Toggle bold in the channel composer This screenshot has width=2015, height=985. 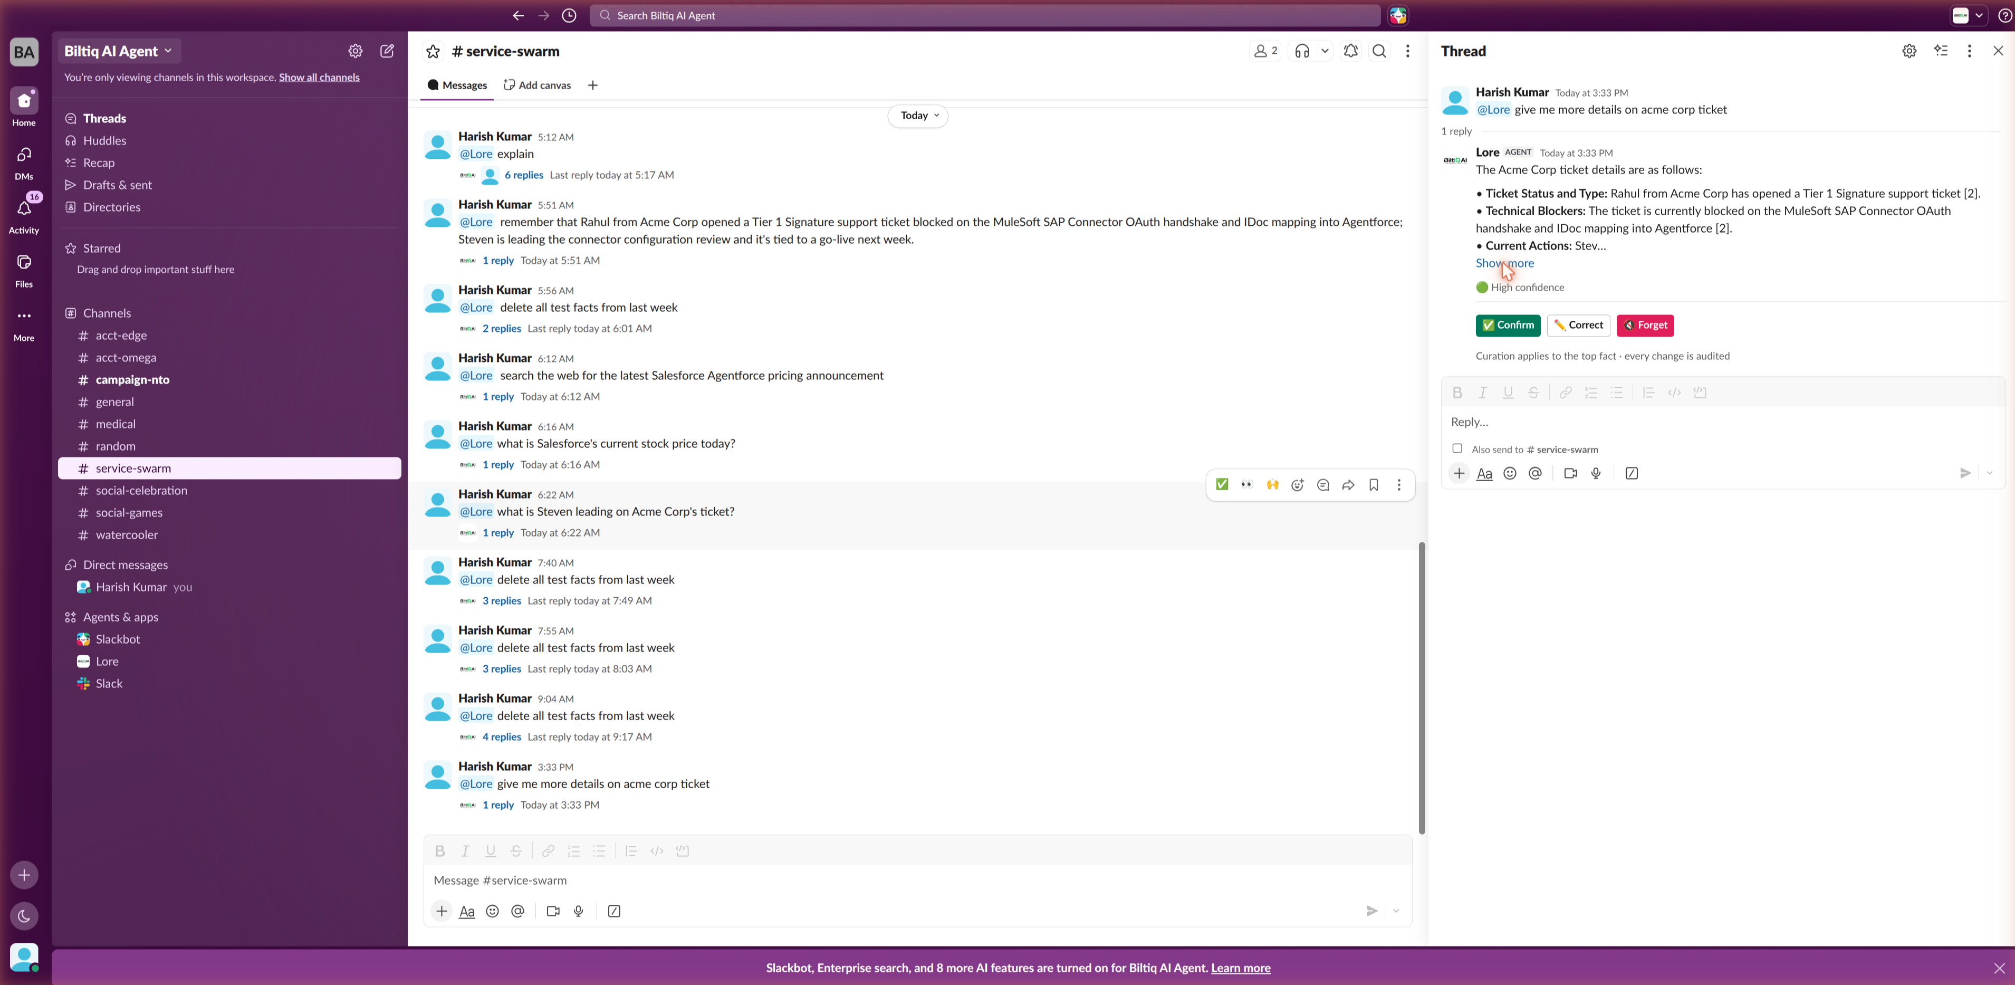coord(439,851)
